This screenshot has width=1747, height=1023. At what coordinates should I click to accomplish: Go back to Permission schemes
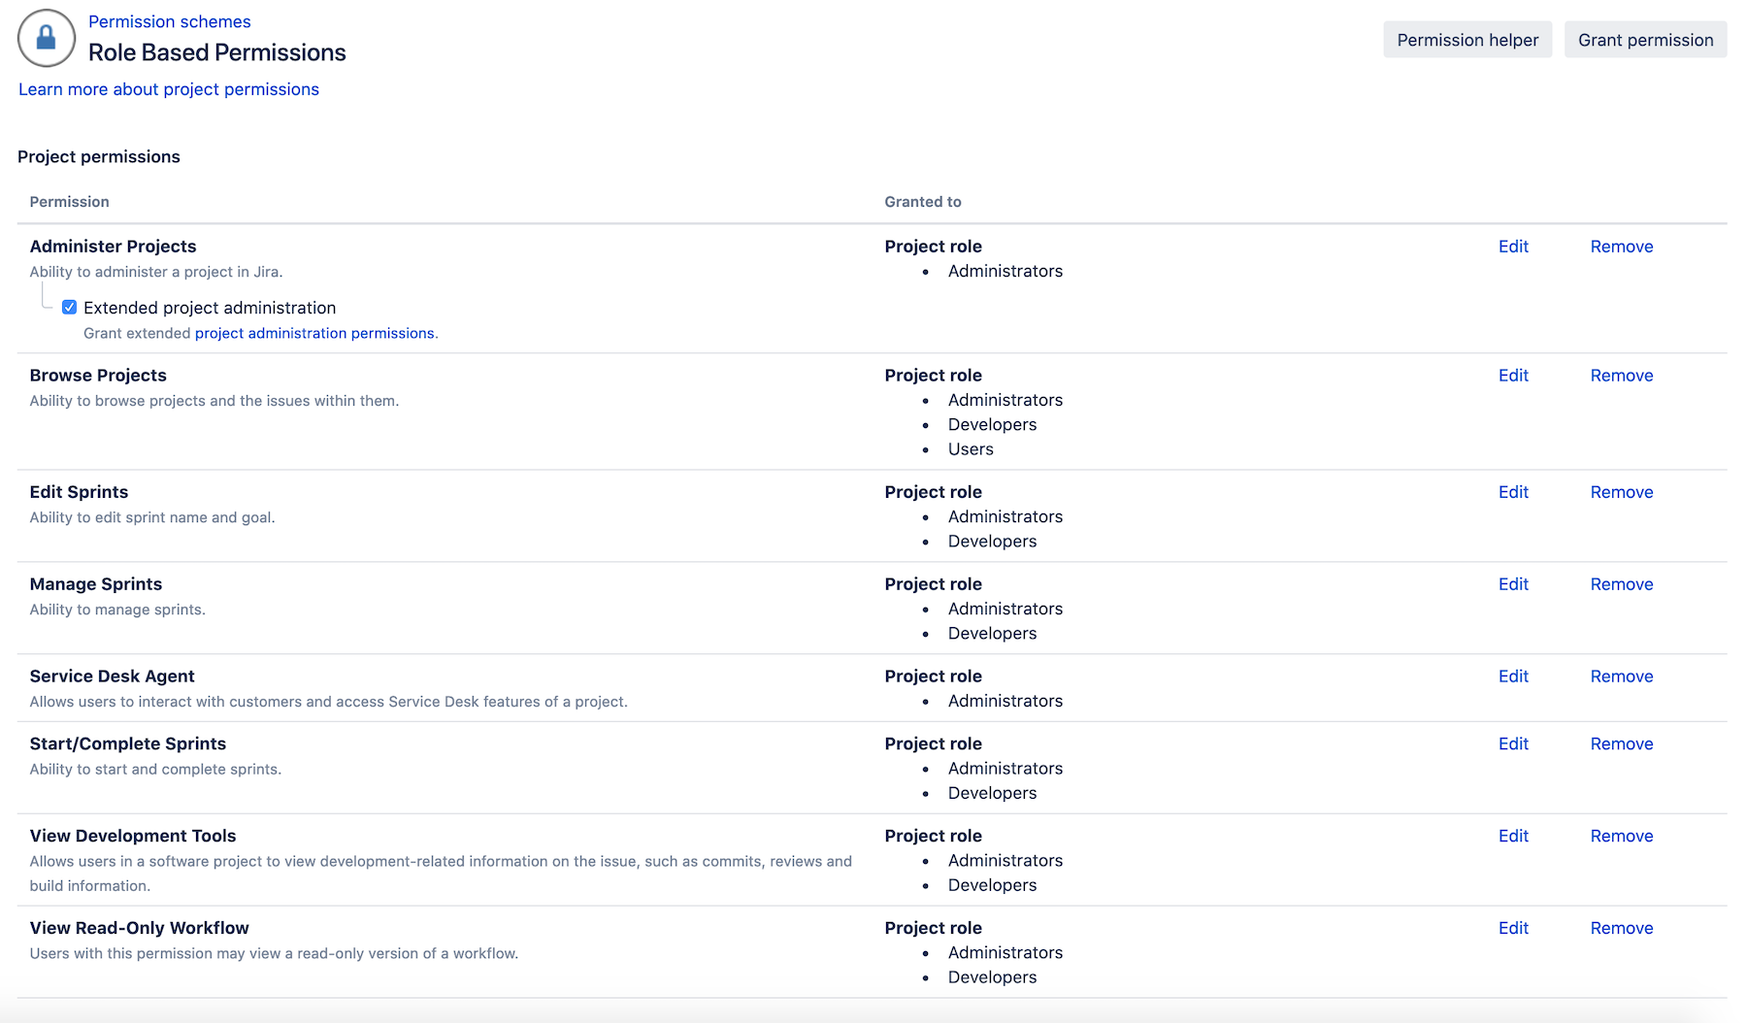coord(169,21)
